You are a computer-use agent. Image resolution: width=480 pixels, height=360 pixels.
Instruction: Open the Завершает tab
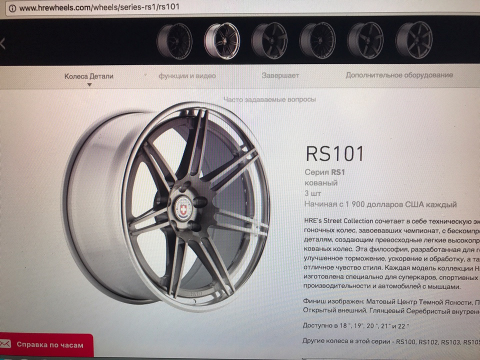(280, 75)
